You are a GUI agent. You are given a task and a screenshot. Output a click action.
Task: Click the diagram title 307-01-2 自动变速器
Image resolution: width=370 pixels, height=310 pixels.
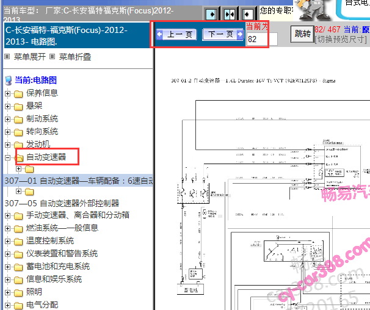tap(253, 81)
